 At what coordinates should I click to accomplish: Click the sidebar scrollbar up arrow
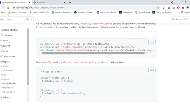pos(28,28)
